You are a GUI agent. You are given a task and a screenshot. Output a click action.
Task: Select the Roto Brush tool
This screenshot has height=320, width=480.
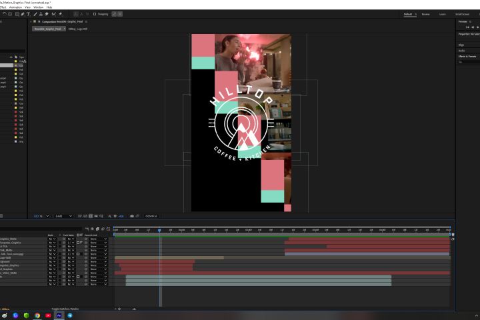54,14
